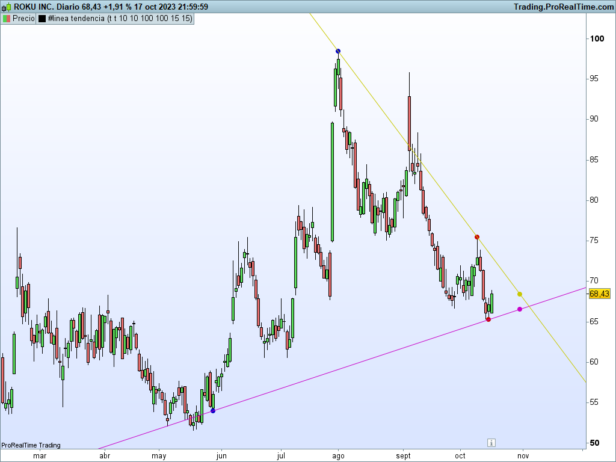Image resolution: width=616 pixels, height=462 pixels.
Task: Click the 85 price axis label
Action: coord(594,159)
